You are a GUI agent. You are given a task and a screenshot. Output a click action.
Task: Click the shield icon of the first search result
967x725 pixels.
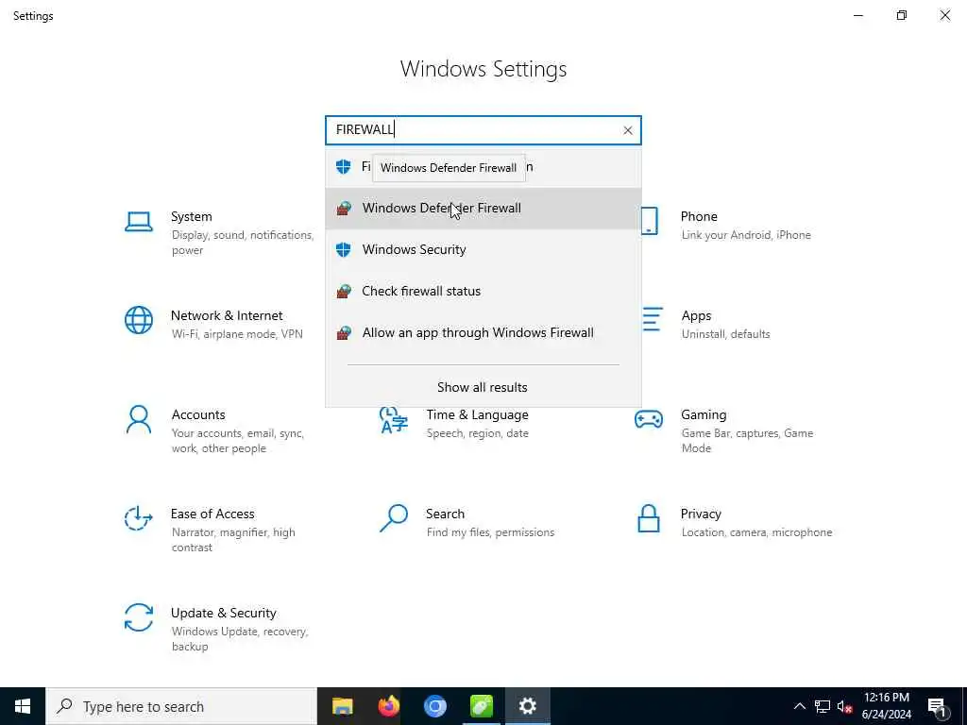pyautogui.click(x=344, y=166)
